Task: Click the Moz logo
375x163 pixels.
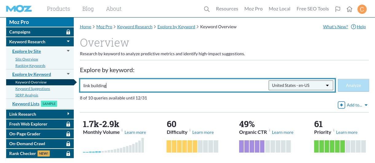Action: (19, 9)
